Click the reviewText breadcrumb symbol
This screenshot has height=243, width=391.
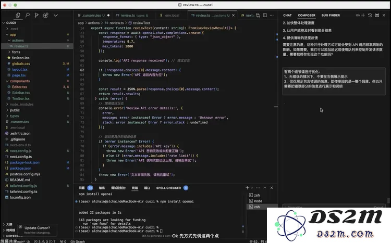pyautogui.click(x=141, y=23)
